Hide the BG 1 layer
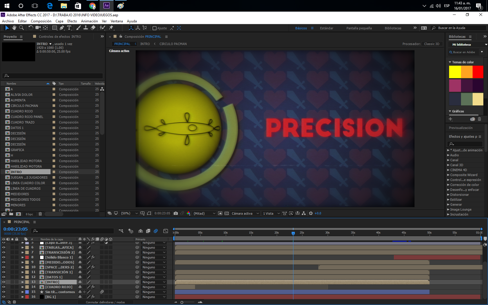The width and height of the screenshot is (488, 305). (x=4, y=297)
